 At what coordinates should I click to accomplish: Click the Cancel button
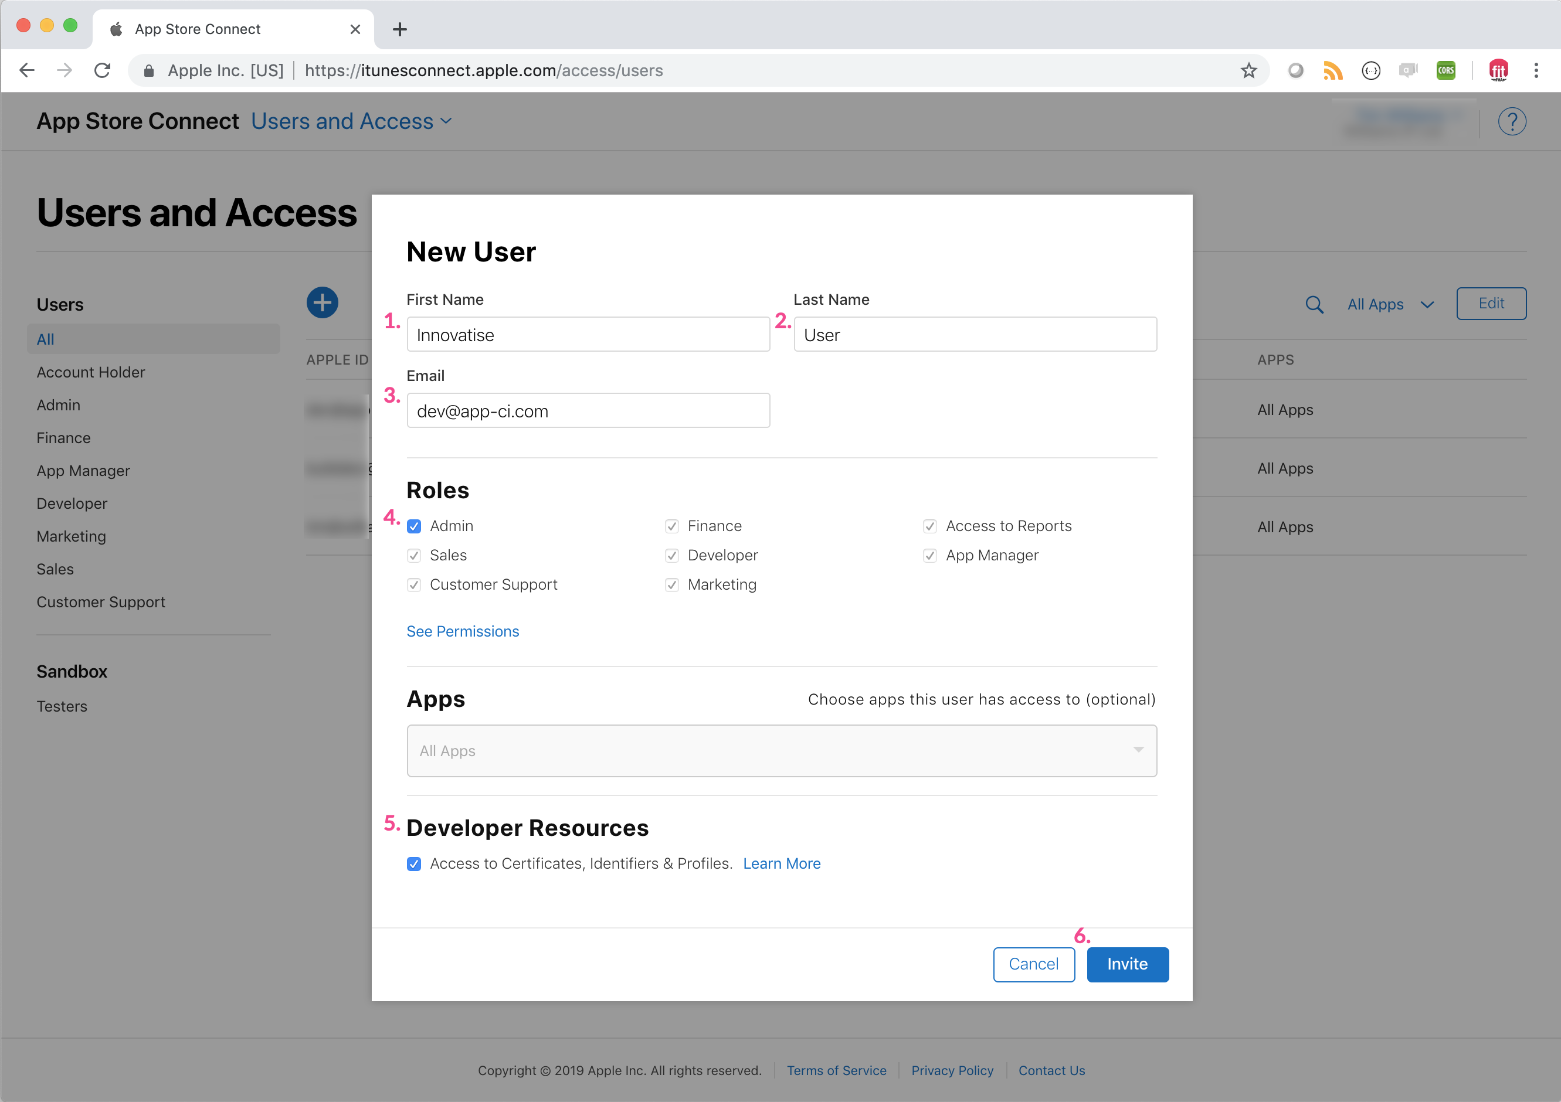[x=1033, y=964]
